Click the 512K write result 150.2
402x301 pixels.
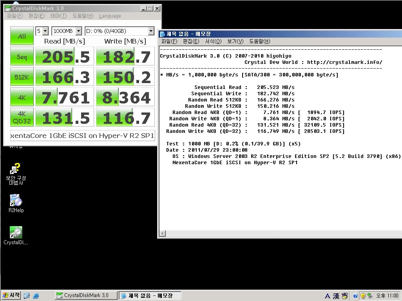point(125,76)
